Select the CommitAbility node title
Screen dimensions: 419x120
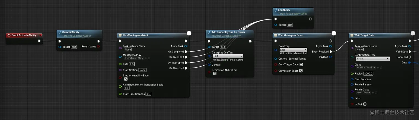pos(71,32)
